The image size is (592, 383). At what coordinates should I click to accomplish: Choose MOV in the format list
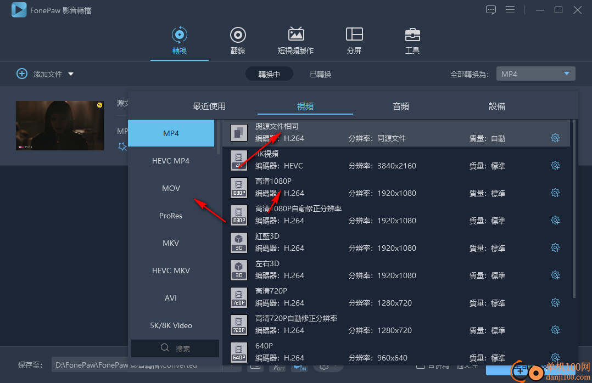click(x=171, y=188)
